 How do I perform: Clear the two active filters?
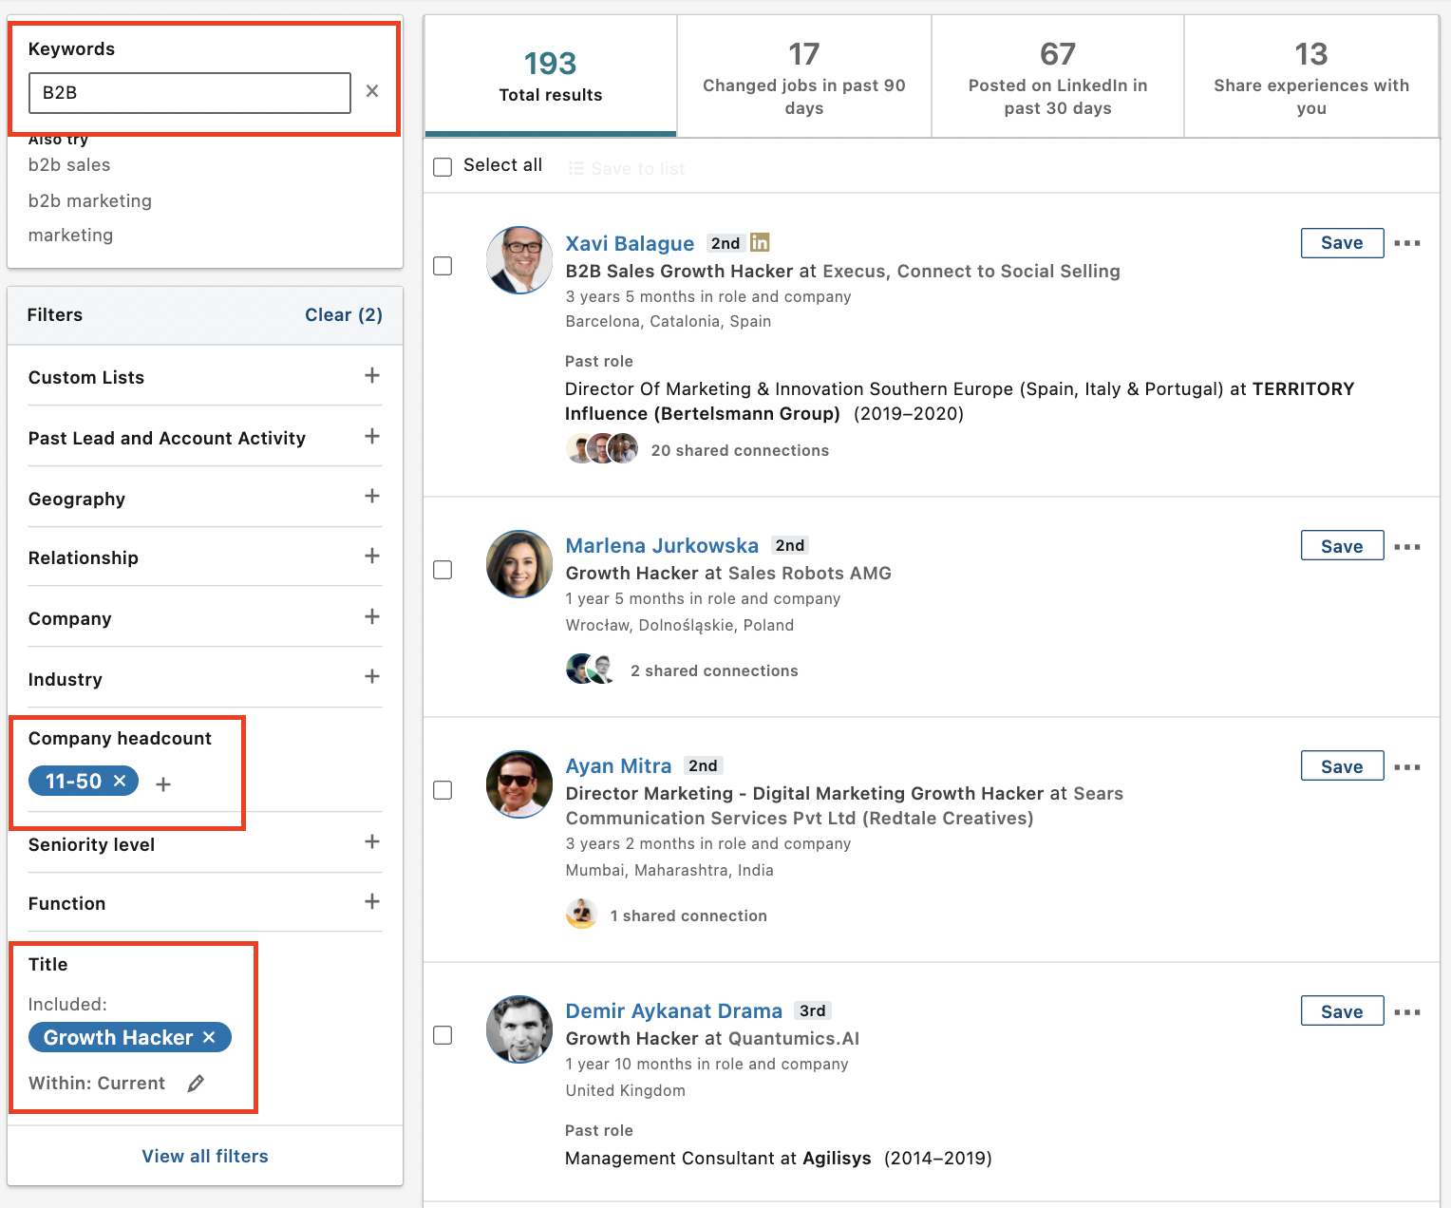[344, 314]
